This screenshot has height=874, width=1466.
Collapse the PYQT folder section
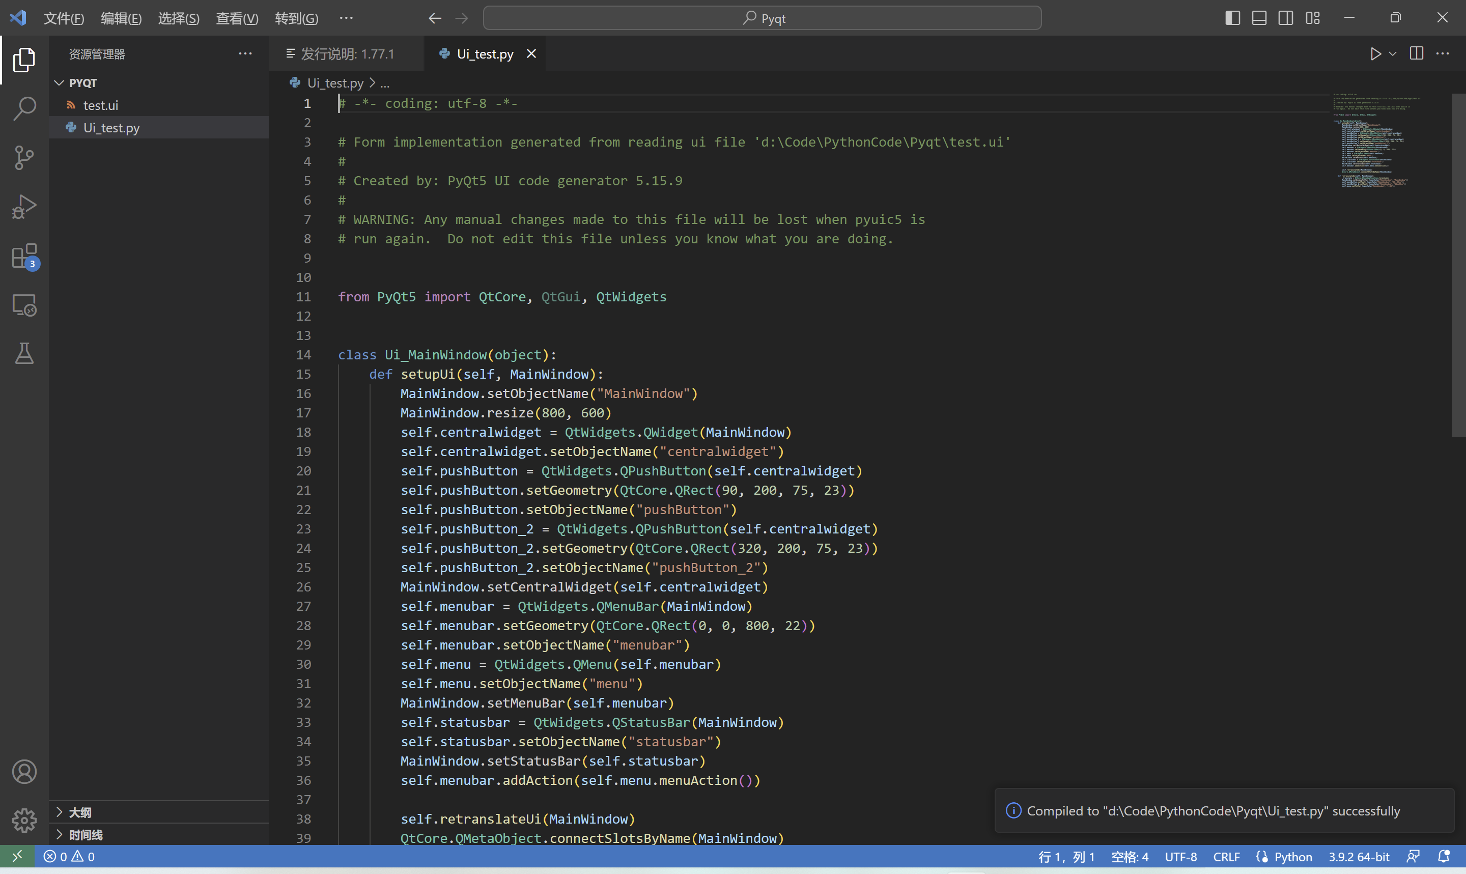159,82
